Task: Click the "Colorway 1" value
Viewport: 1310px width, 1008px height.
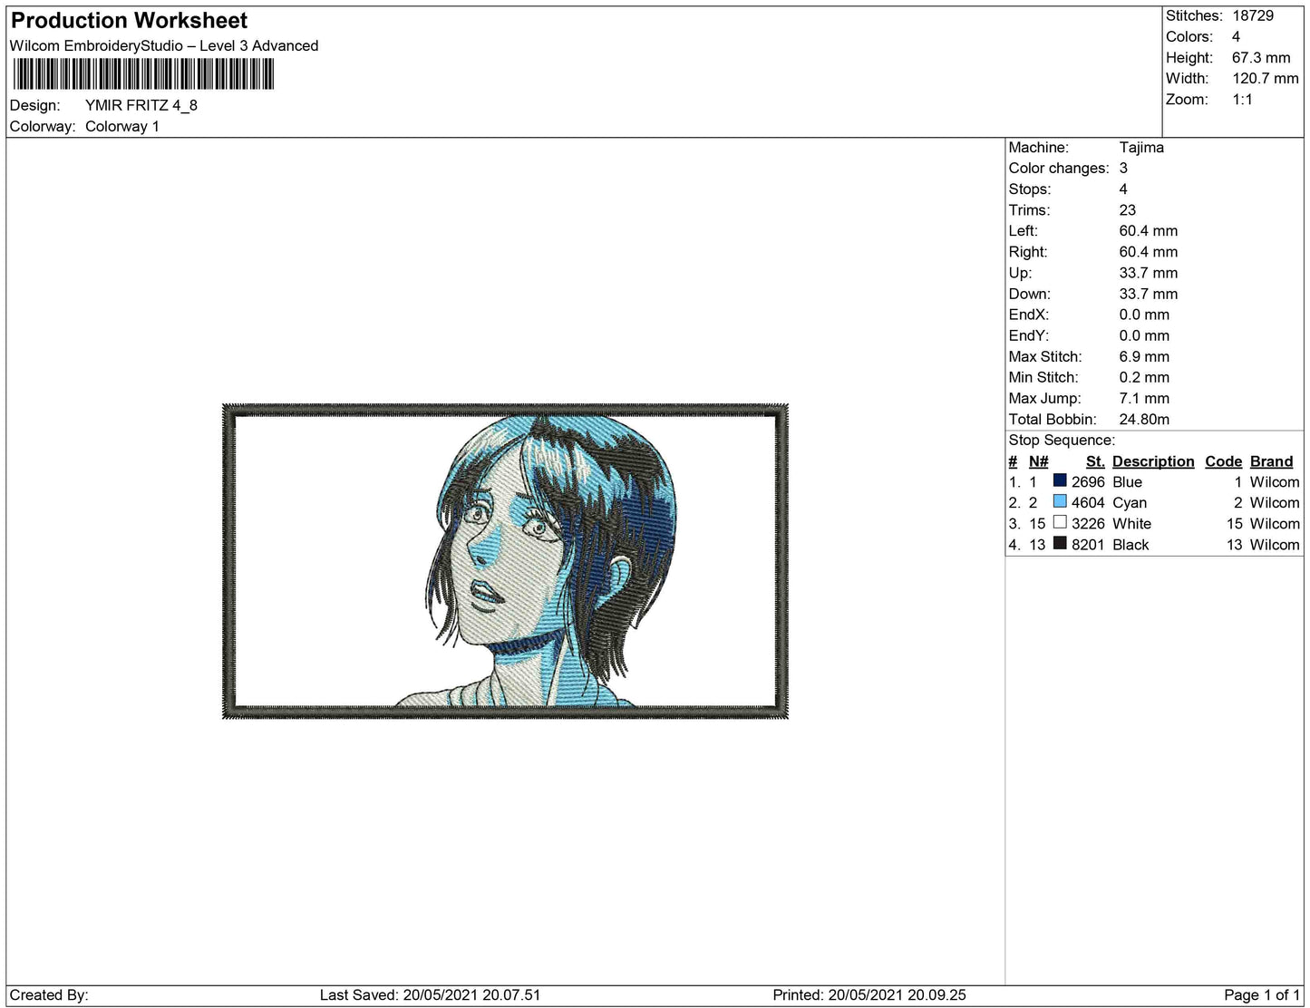Action: point(122,126)
